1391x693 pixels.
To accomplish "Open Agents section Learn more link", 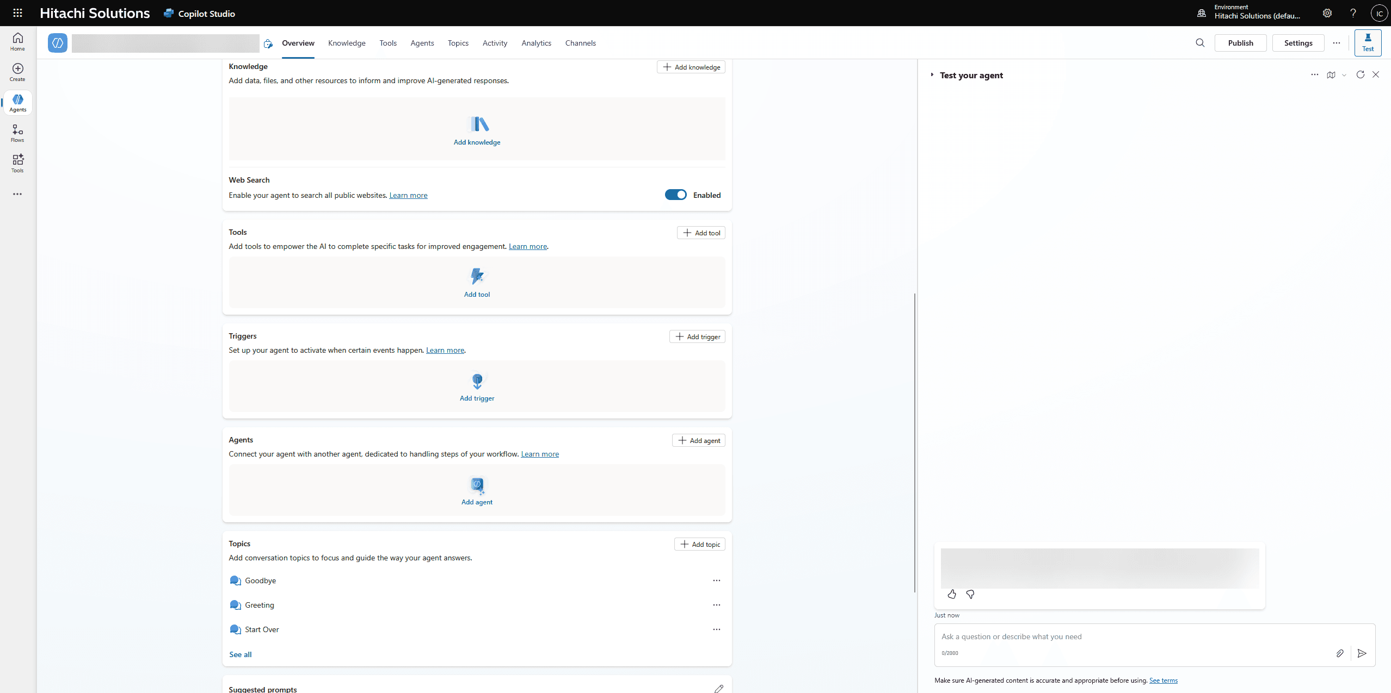I will 540,454.
